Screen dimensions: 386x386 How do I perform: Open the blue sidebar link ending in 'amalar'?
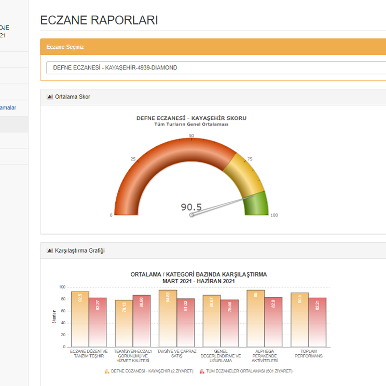point(8,108)
